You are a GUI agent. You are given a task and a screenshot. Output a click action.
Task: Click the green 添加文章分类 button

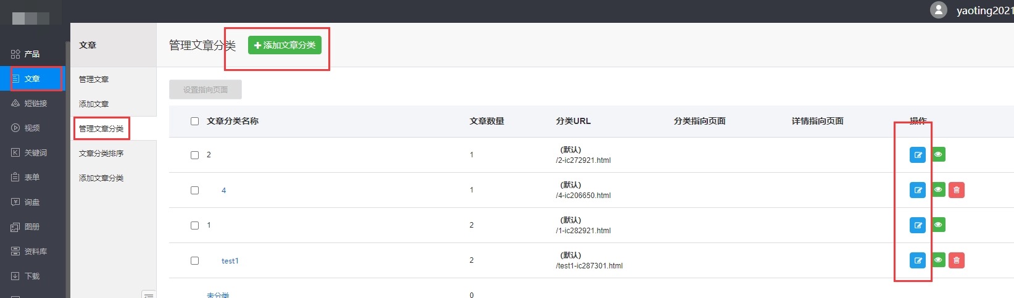click(285, 45)
